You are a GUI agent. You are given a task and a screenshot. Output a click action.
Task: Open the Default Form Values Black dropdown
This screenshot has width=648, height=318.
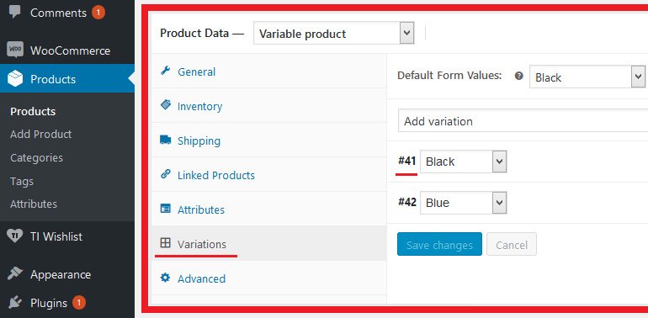coord(587,77)
